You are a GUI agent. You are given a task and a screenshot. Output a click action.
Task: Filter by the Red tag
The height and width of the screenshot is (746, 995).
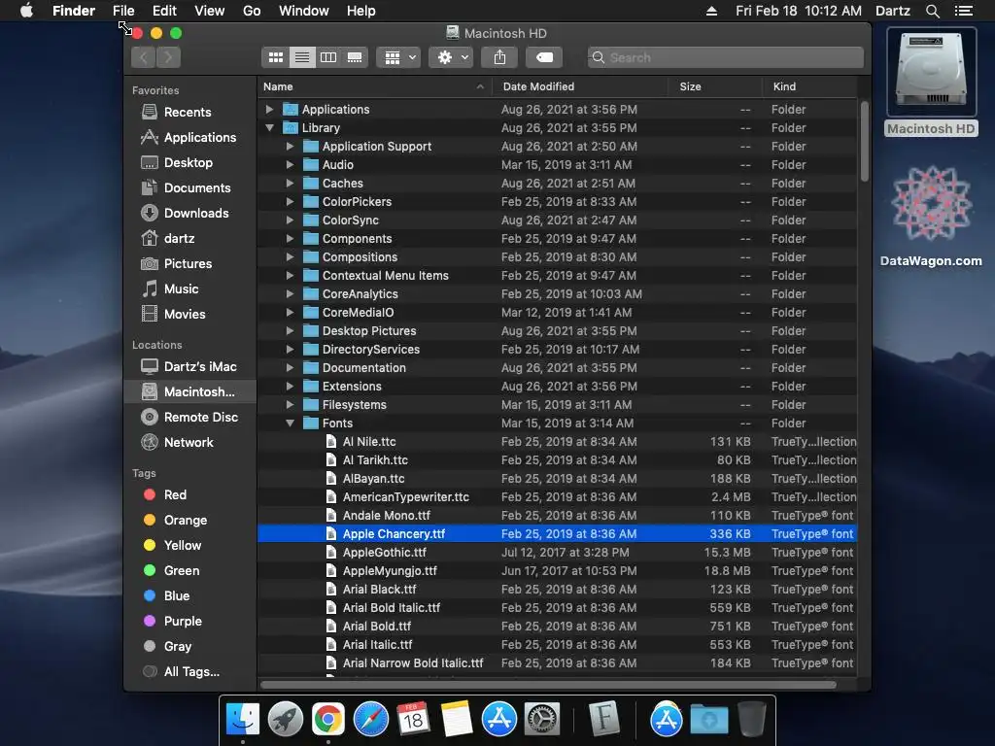click(x=165, y=495)
